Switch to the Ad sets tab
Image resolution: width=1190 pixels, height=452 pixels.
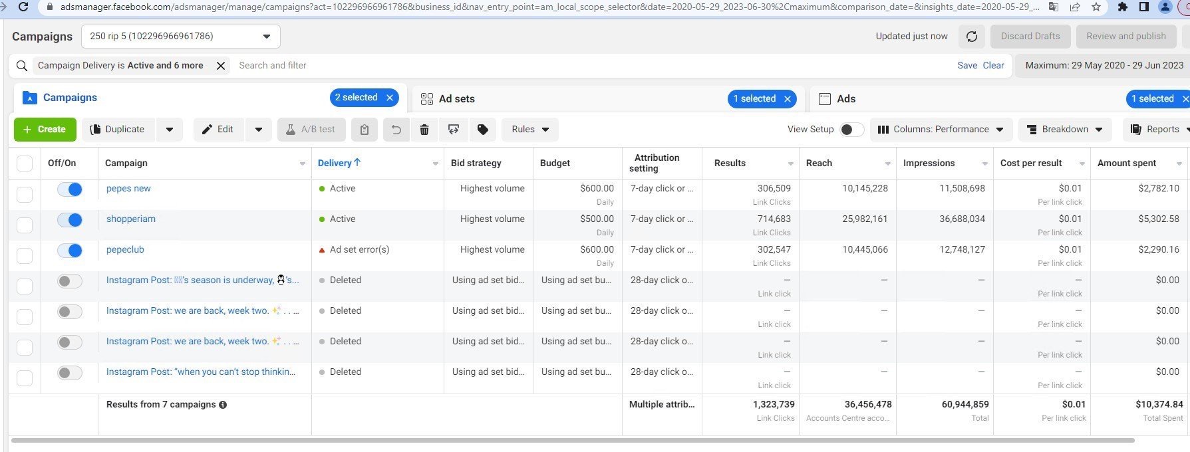point(456,99)
